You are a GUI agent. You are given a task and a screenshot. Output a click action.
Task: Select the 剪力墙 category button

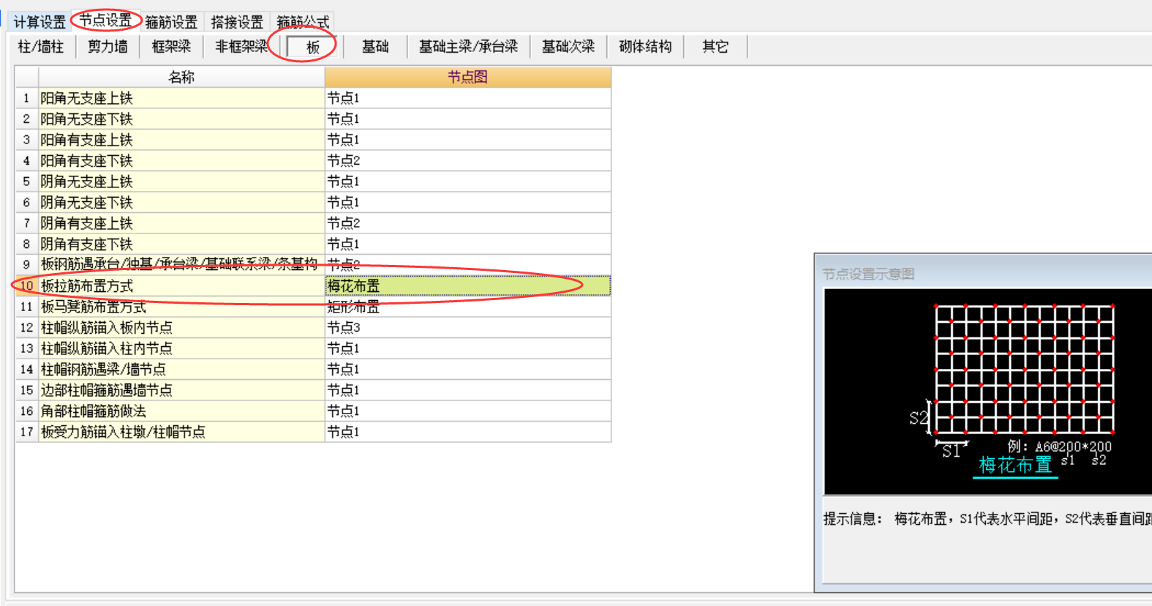tap(108, 47)
